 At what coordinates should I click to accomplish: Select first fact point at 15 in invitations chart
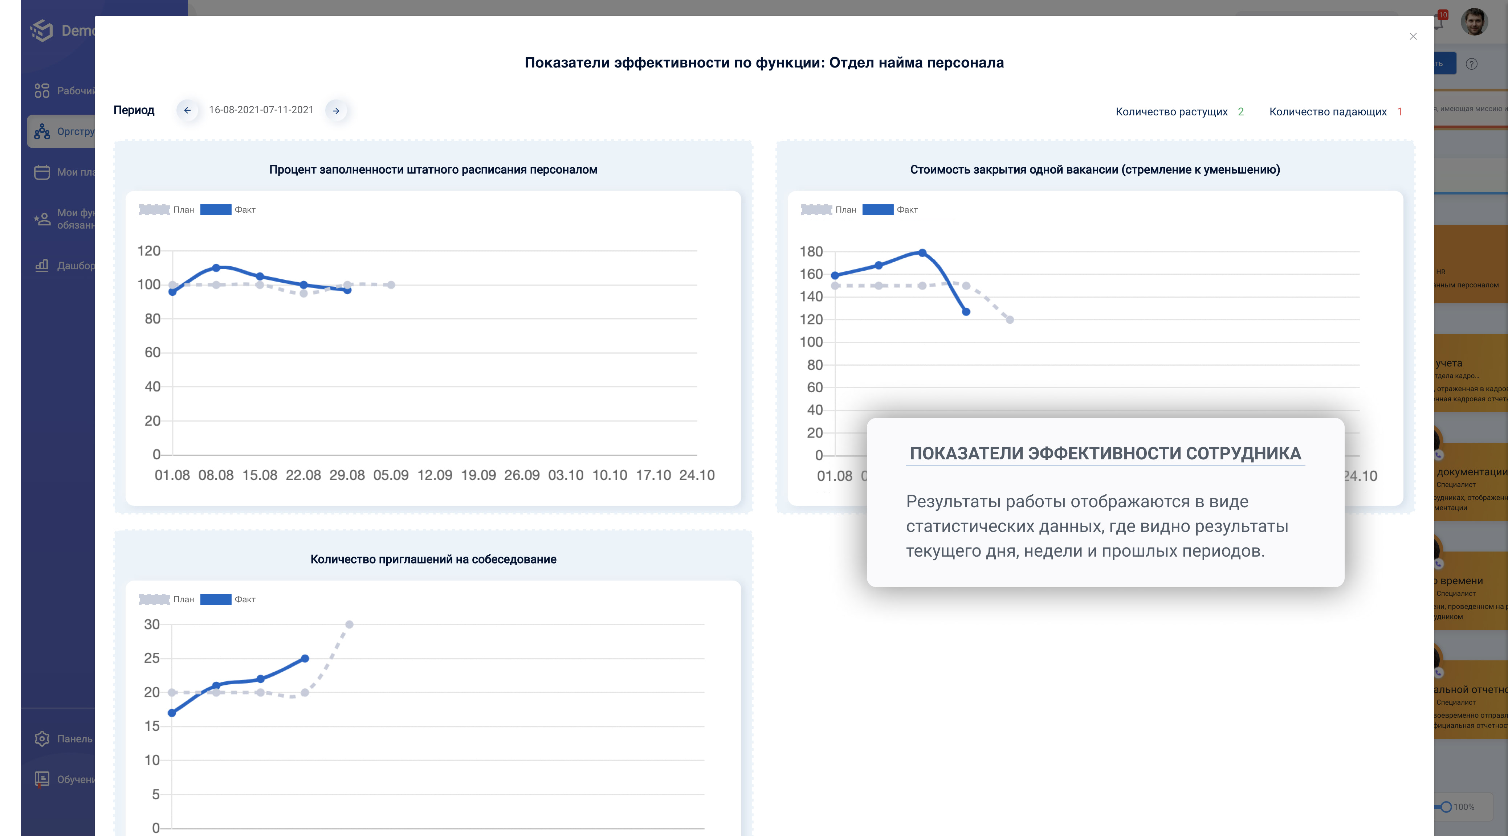[172, 713]
